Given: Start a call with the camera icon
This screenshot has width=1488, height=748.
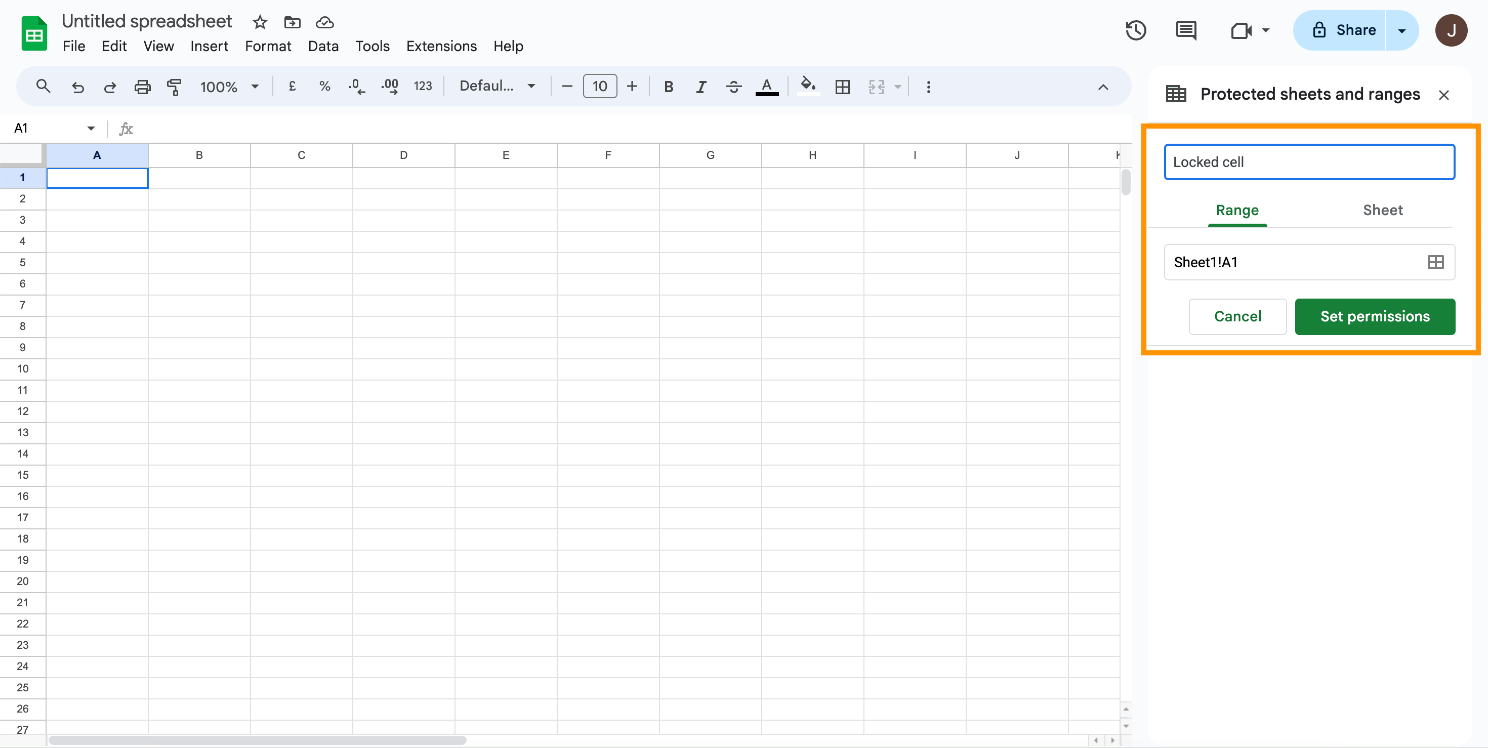Looking at the screenshot, I should (1242, 30).
